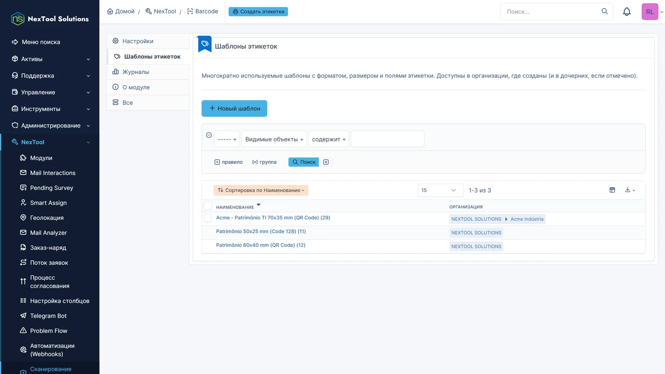
Task: Open the 15 rows-per-page dropdown
Action: (x=440, y=190)
